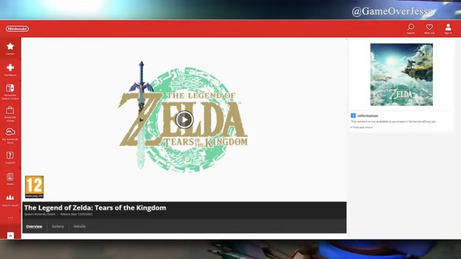Open the Find out more link

[x=363, y=127]
